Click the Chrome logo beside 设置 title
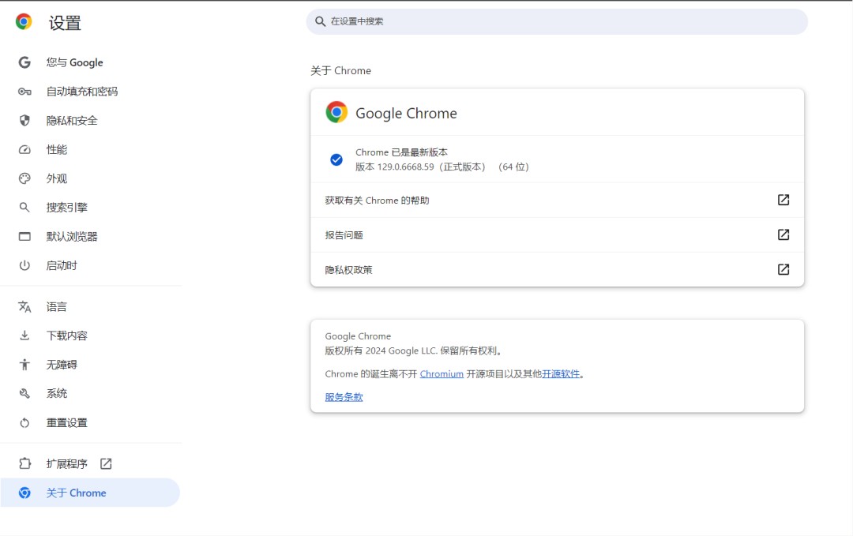The height and width of the screenshot is (536, 853). (x=24, y=22)
